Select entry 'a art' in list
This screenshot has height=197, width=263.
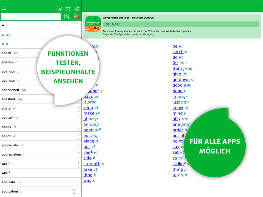click(x=41, y=34)
